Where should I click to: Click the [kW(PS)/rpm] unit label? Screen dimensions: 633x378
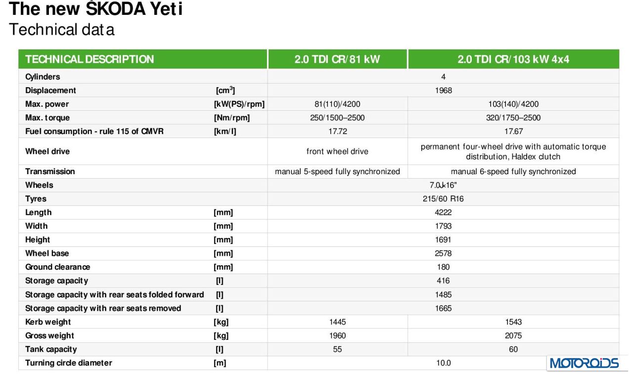click(239, 104)
